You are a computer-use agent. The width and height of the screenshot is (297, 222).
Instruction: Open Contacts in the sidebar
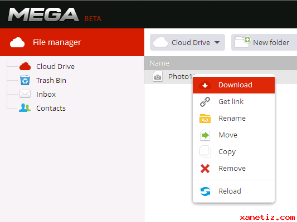(51, 108)
